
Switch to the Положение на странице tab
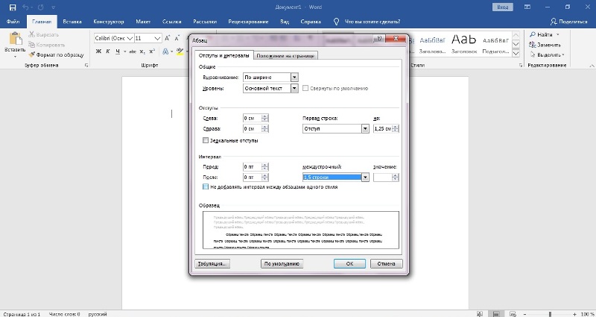(286, 55)
